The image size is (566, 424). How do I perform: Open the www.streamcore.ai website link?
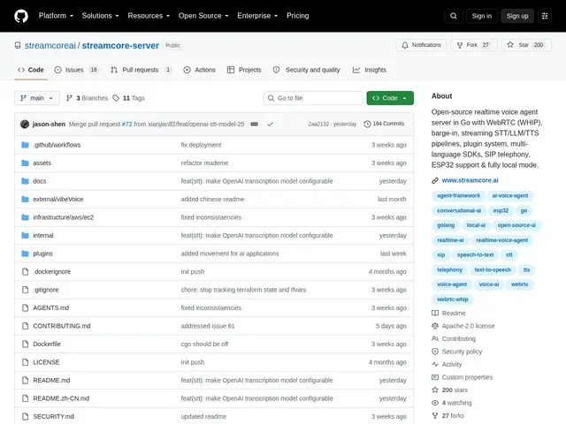tap(470, 180)
